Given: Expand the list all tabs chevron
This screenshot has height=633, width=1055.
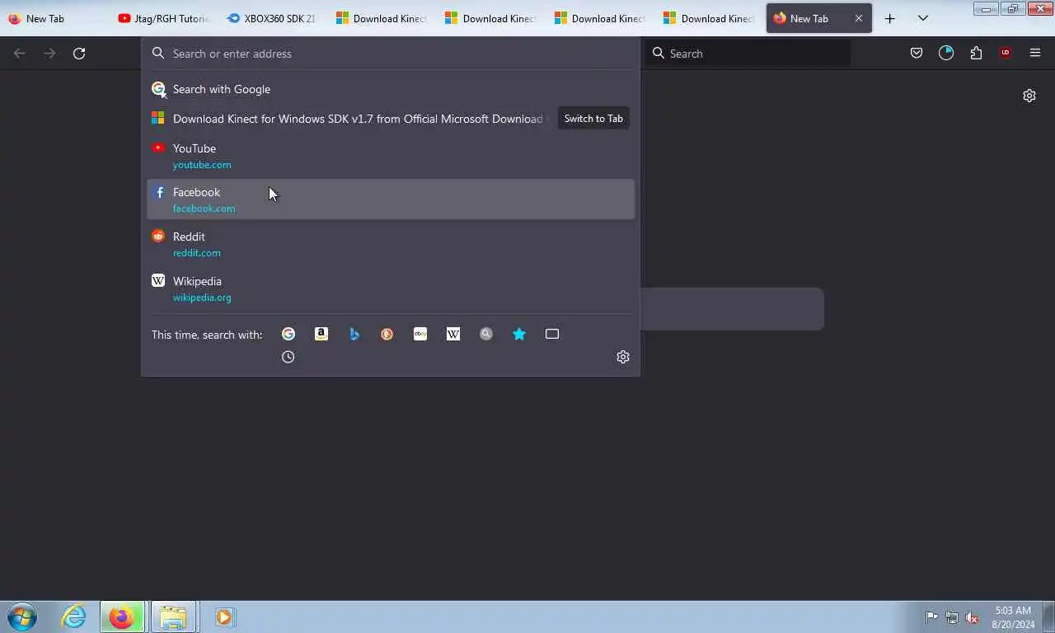Looking at the screenshot, I should coord(923,18).
